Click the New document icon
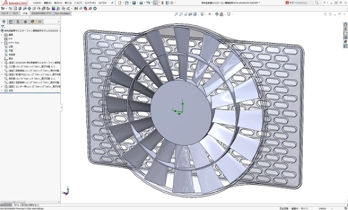348x210 pixels. point(120,3)
